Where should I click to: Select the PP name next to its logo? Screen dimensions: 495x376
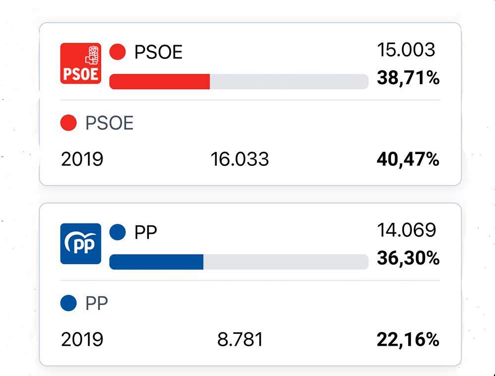[146, 232]
